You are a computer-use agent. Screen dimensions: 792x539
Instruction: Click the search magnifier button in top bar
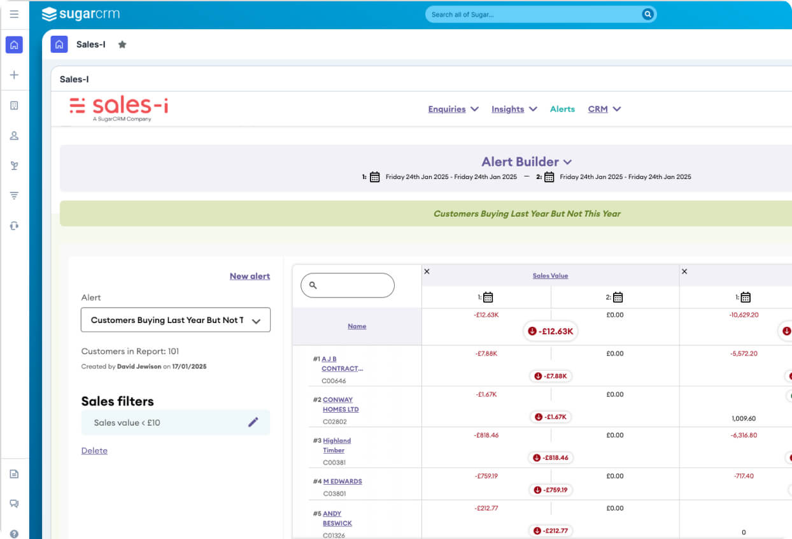tap(647, 14)
